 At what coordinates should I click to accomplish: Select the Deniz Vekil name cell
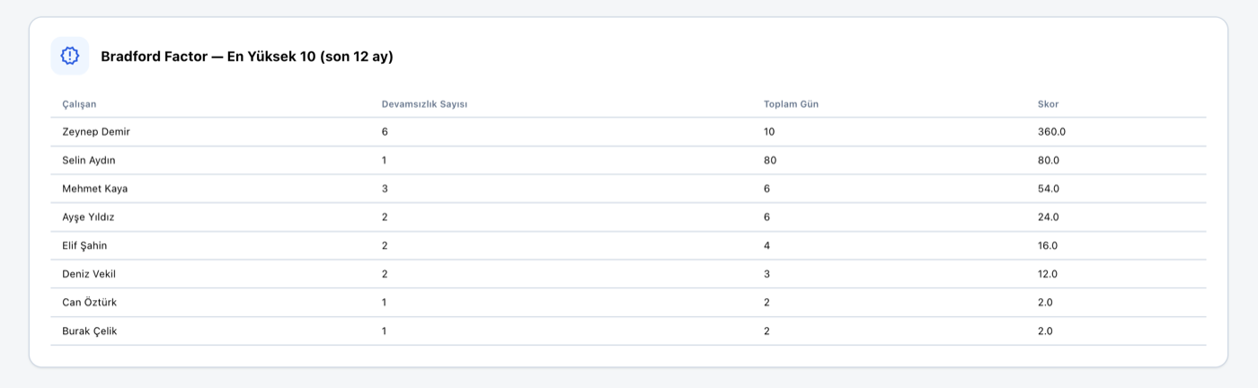[89, 274]
